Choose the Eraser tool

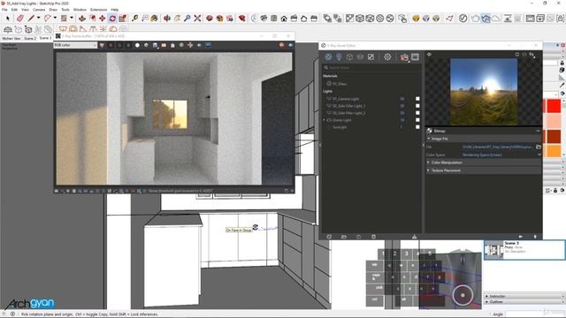tap(20, 18)
